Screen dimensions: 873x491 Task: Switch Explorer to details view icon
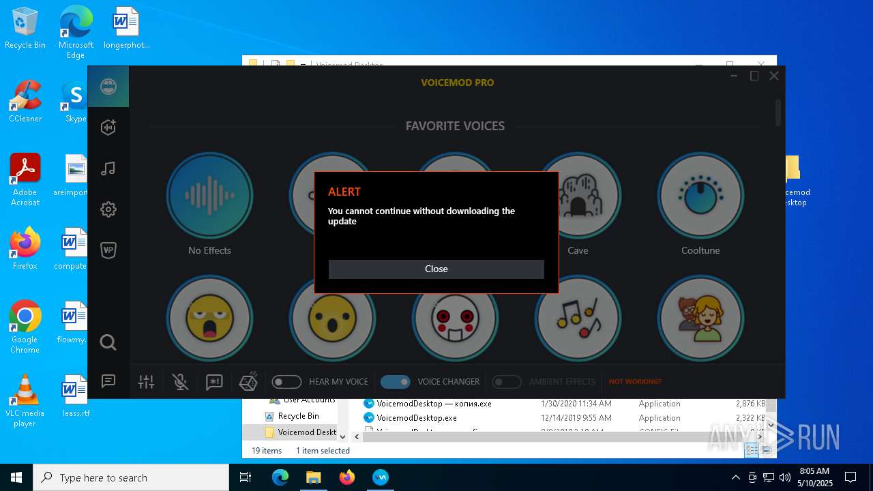click(751, 450)
